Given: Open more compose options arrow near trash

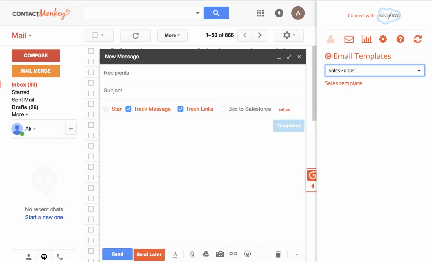Looking at the screenshot, I should pyautogui.click(x=297, y=254).
